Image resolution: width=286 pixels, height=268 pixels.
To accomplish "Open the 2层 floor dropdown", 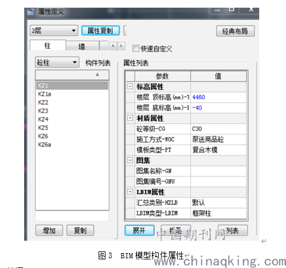I will [x=54, y=30].
